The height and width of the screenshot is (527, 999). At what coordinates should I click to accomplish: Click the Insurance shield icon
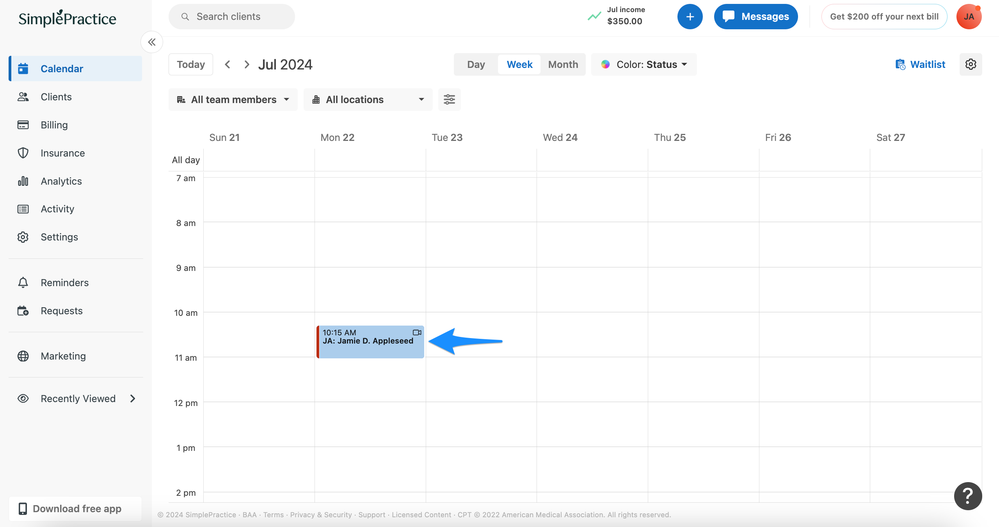[23, 153]
